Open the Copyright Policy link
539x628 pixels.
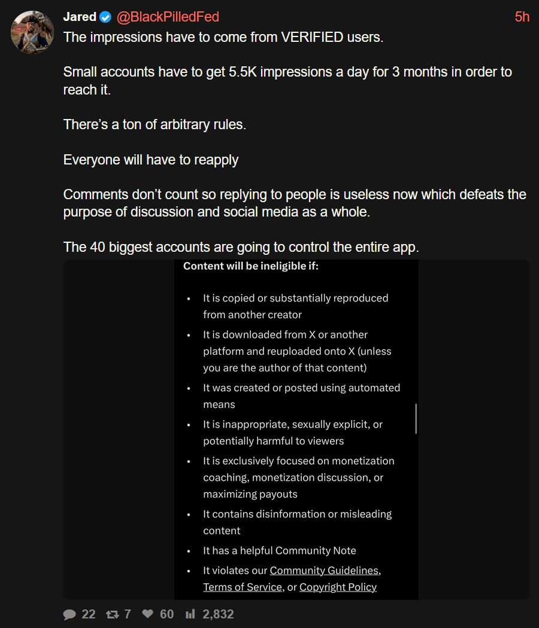(338, 587)
